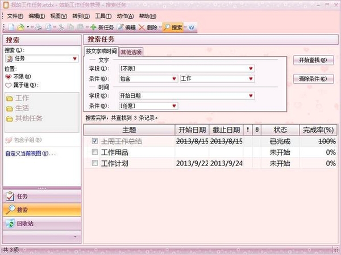Switch to the 其他选项 tab
The height and width of the screenshot is (255, 341).
coord(131,52)
